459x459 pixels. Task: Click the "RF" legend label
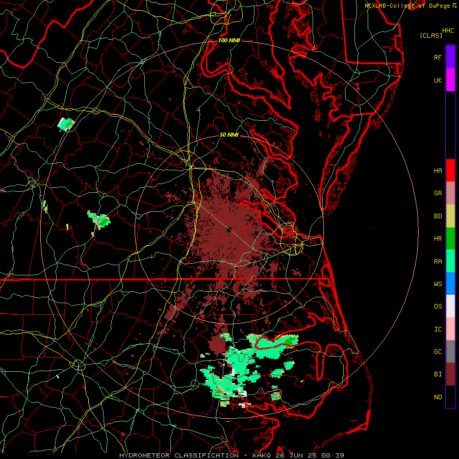click(x=438, y=57)
